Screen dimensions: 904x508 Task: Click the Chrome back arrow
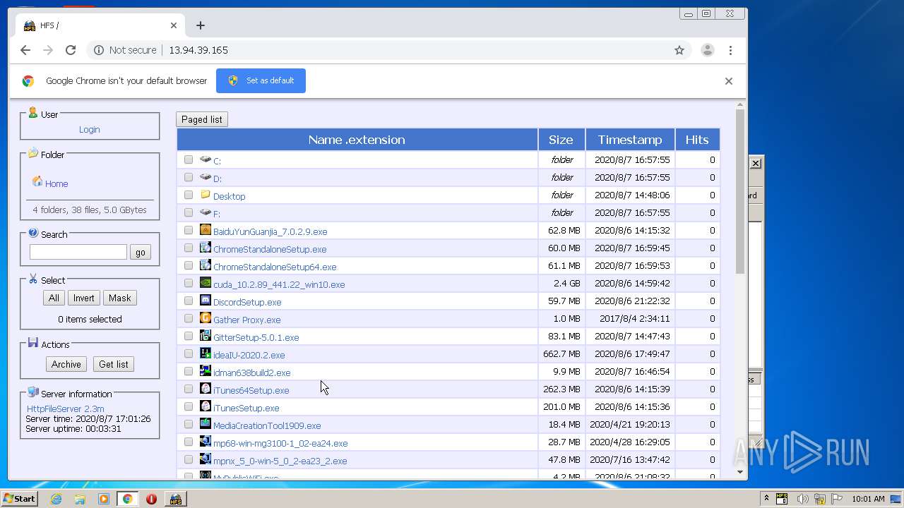[25, 50]
